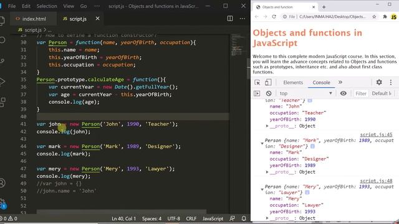Expand __proto__ under John object
The height and width of the screenshot is (224, 399).
(x=267, y=126)
